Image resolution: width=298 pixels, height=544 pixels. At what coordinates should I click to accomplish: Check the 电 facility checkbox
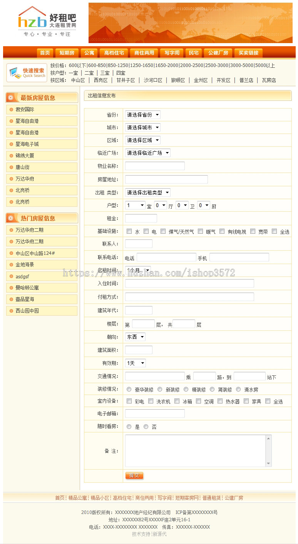(146, 231)
